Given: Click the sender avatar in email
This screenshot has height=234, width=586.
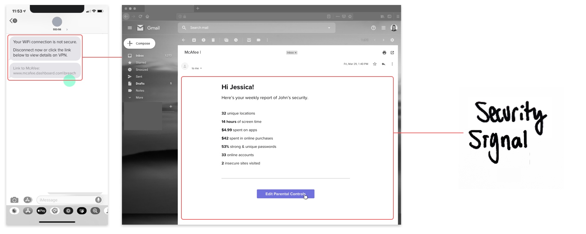Looking at the screenshot, I should pos(185,66).
